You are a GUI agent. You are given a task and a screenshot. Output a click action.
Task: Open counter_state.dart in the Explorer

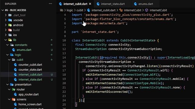30,70
